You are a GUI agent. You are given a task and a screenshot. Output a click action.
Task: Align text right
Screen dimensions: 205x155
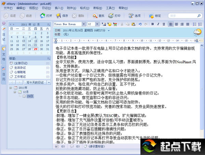click(x=182, y=24)
